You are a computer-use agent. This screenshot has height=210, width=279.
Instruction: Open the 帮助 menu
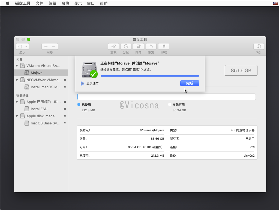click(x=104, y=3)
